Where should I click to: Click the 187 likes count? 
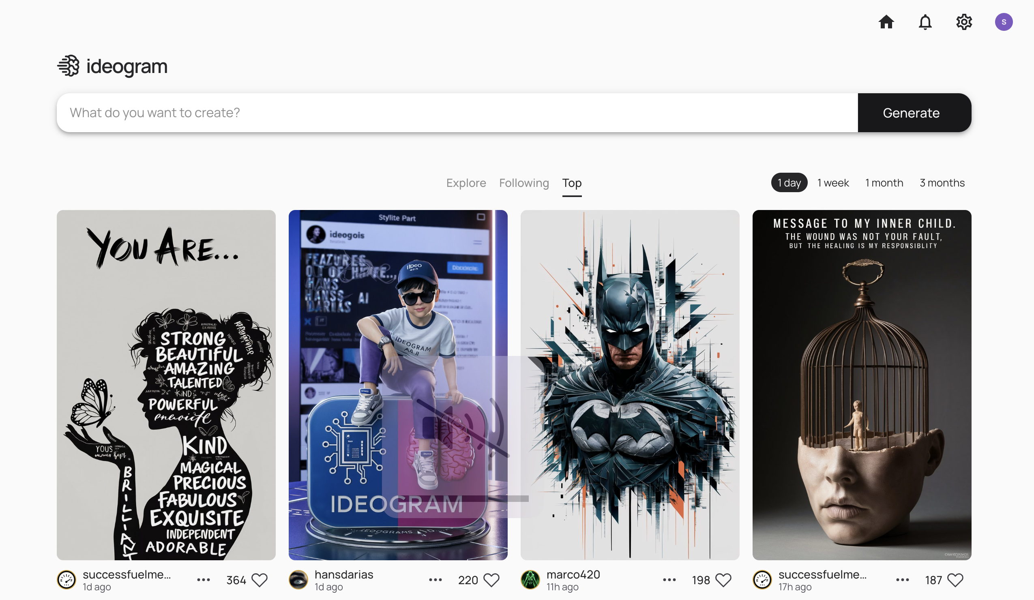point(933,580)
